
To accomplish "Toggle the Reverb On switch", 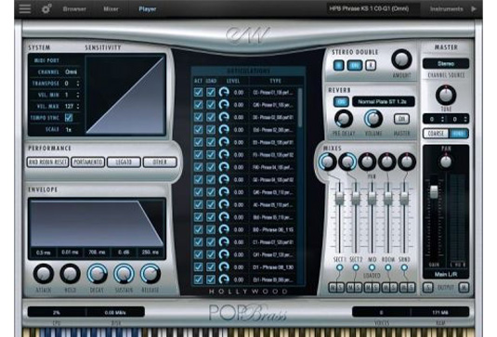I will (x=341, y=102).
